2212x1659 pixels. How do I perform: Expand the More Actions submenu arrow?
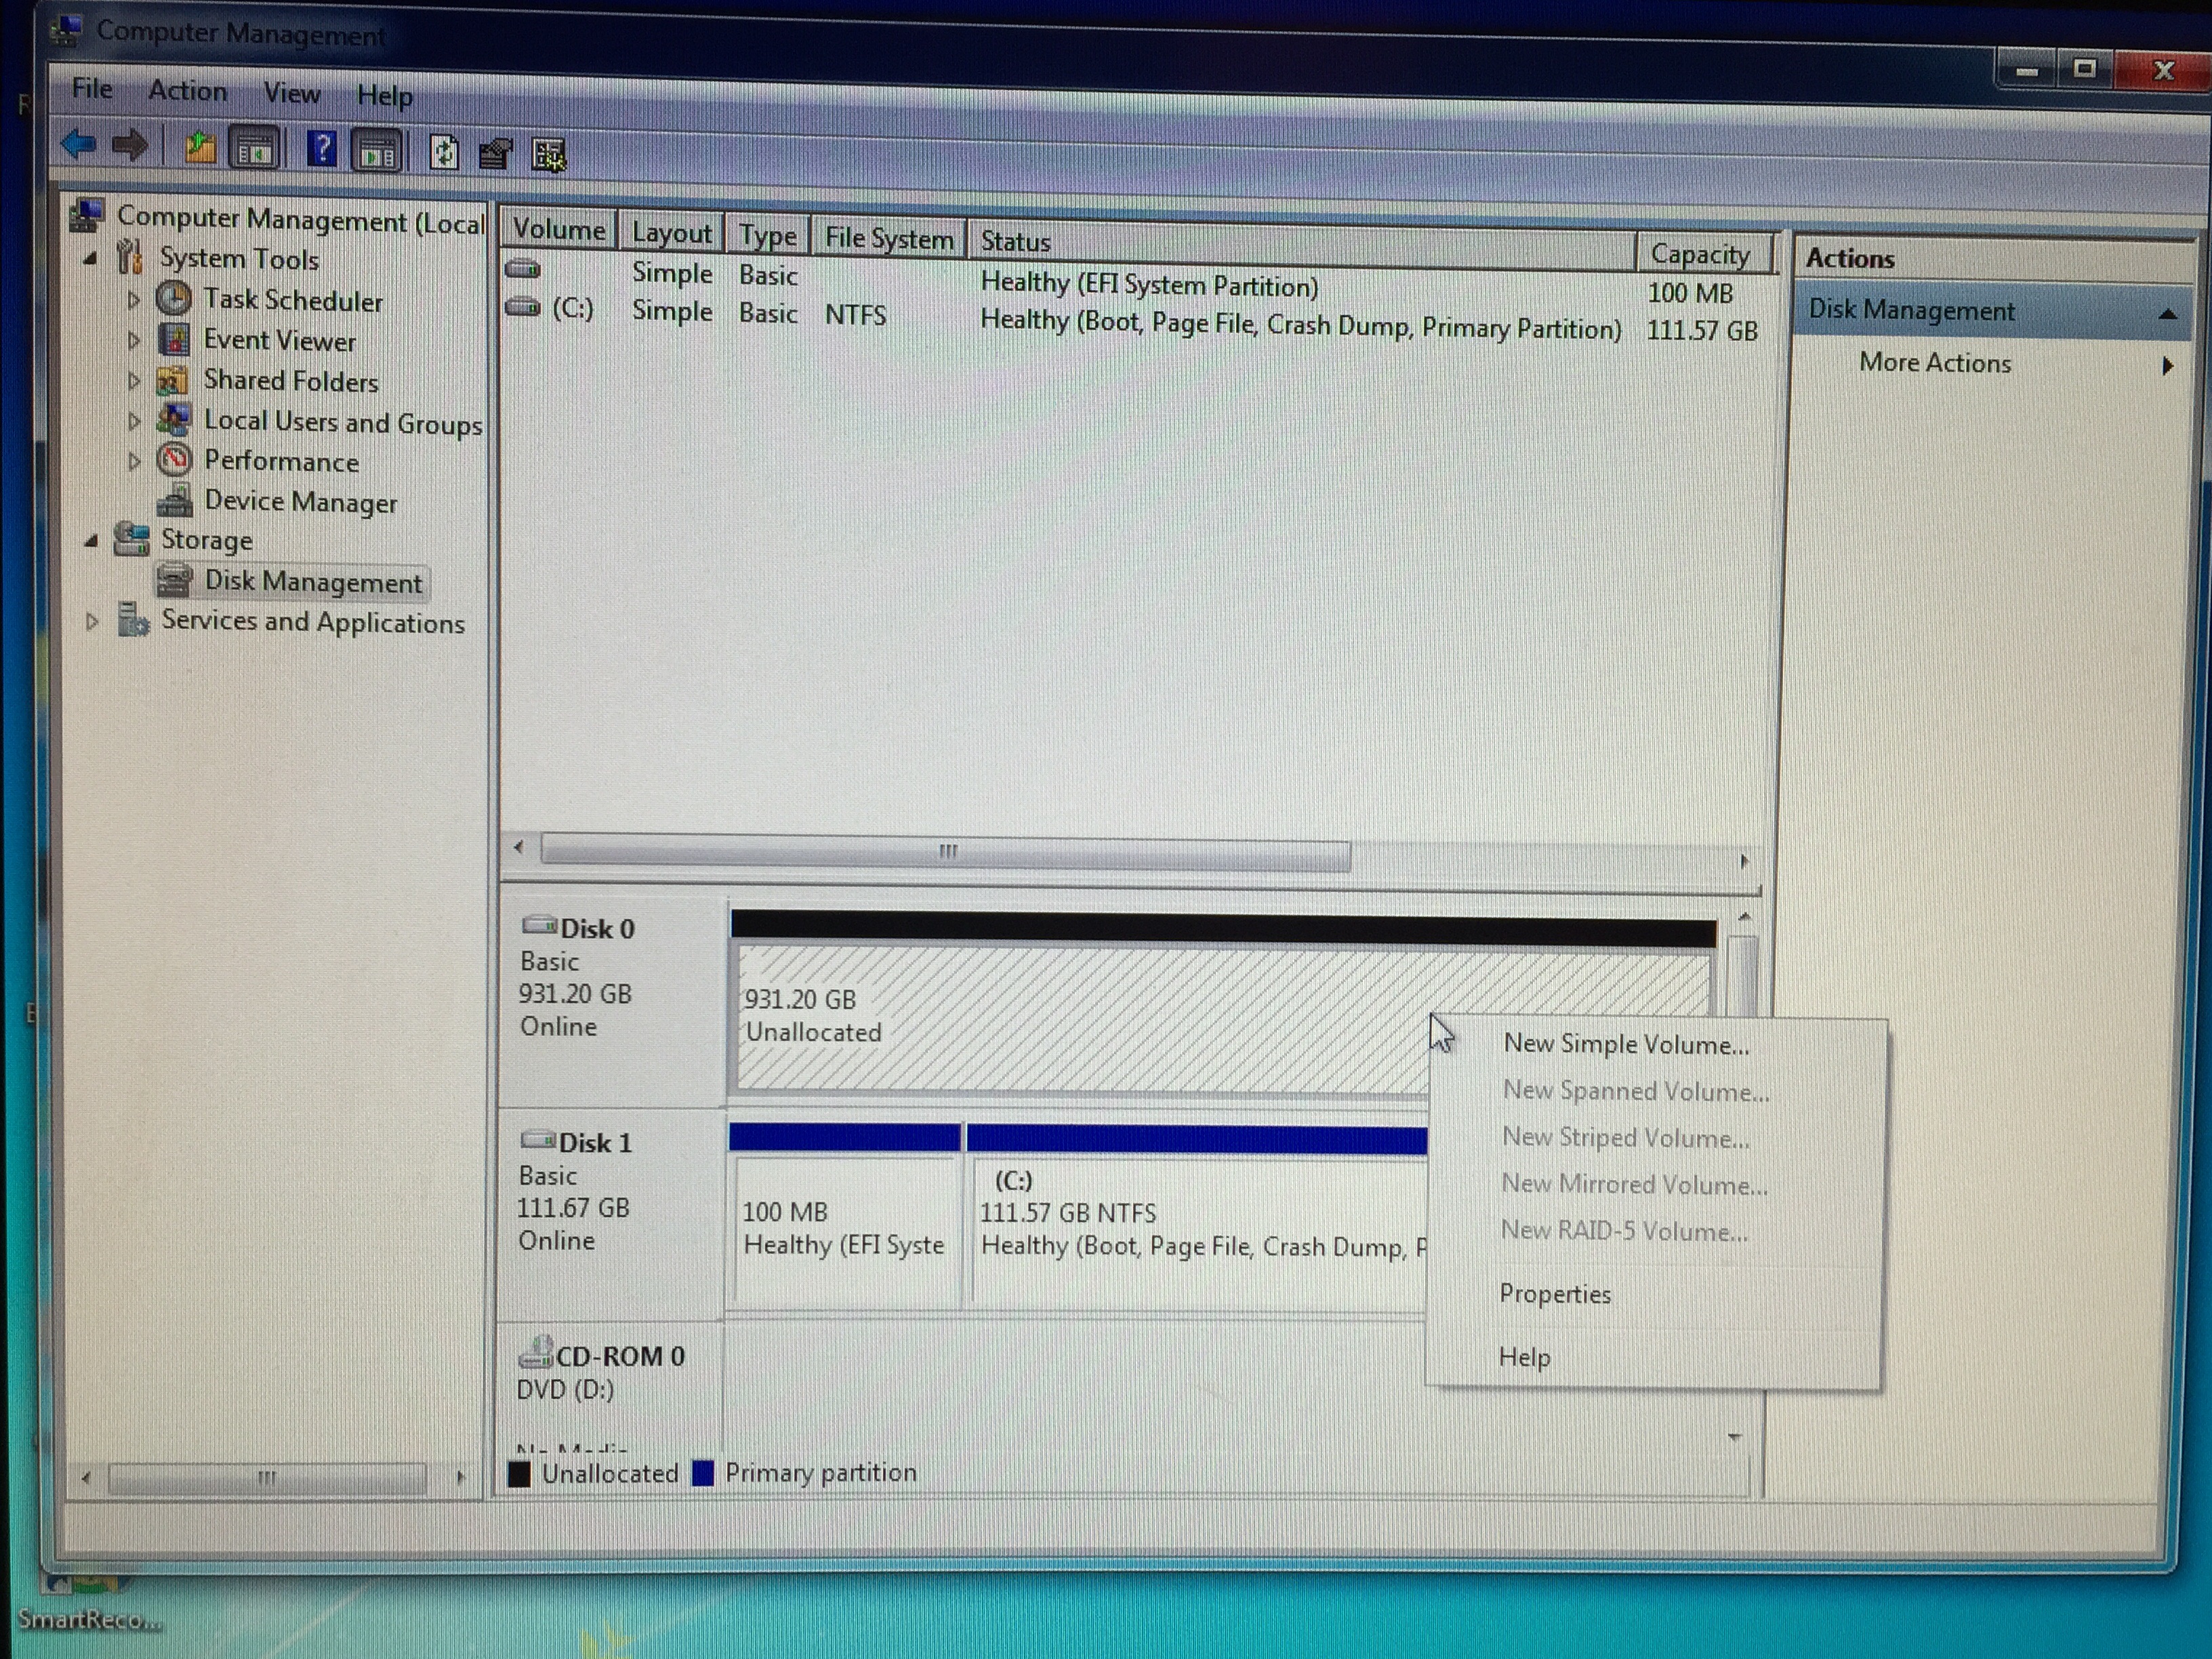(2167, 365)
